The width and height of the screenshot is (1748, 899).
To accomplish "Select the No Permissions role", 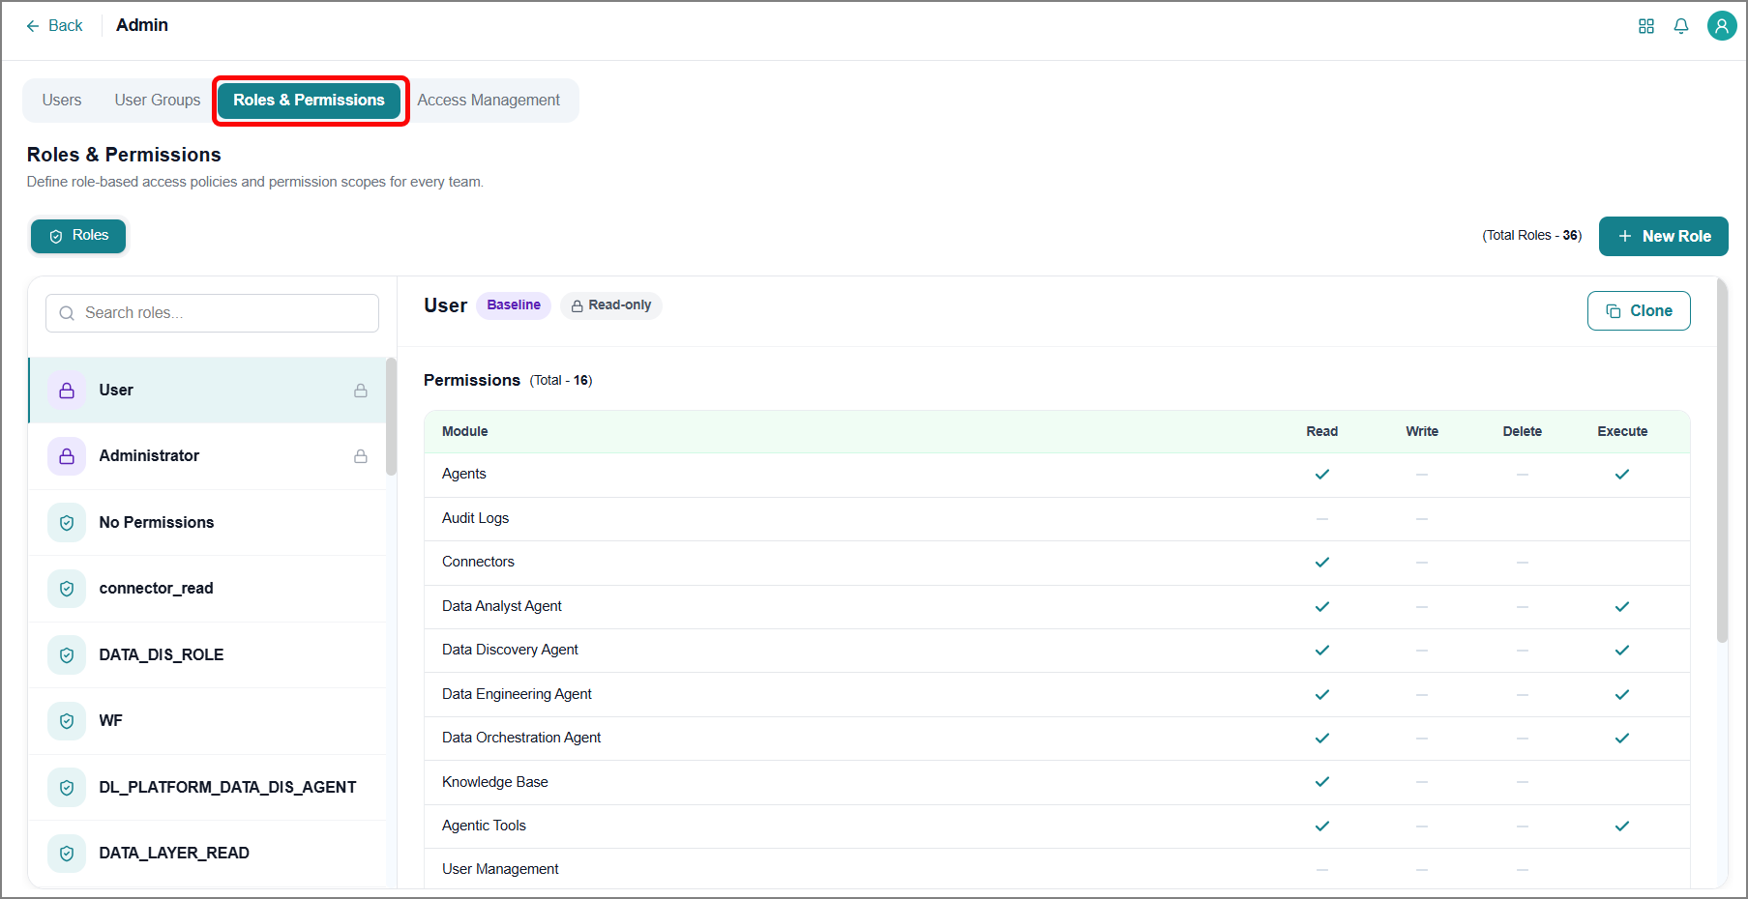I will click(x=207, y=523).
